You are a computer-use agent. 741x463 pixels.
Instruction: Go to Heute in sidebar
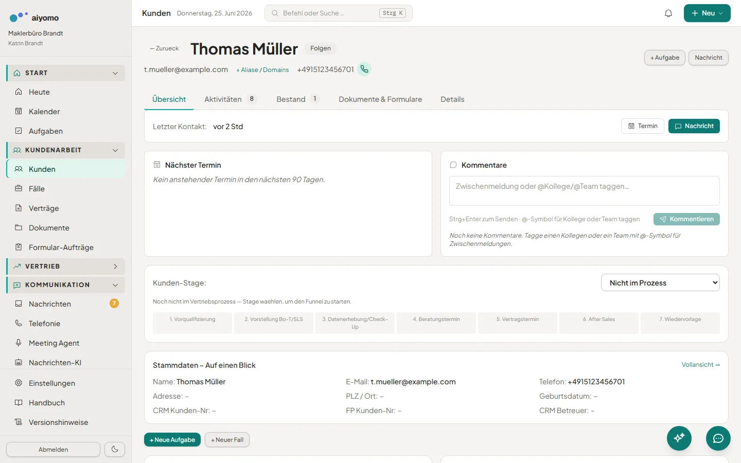click(66, 92)
